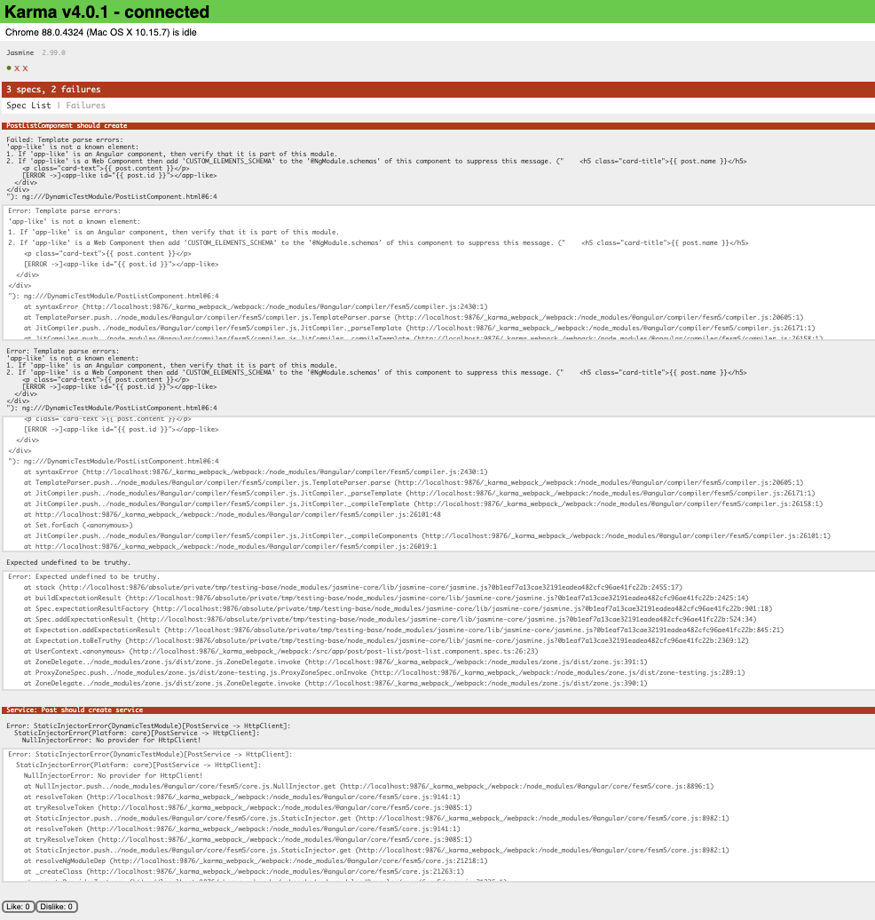Click the second red failed spec x
This screenshot has height=920, width=875.
[25, 68]
